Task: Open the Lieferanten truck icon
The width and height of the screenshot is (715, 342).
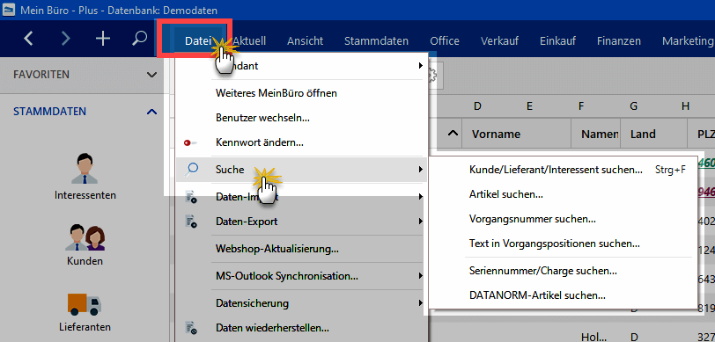Action: [85, 305]
